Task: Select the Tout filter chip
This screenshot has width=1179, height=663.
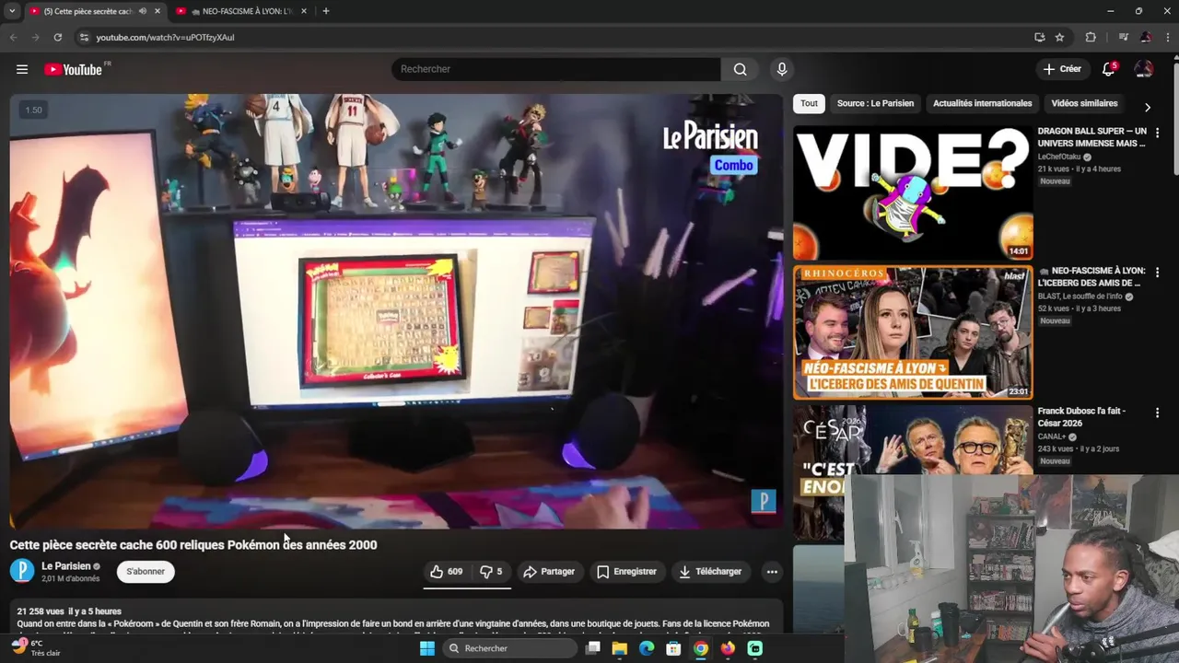Action: [x=809, y=103]
